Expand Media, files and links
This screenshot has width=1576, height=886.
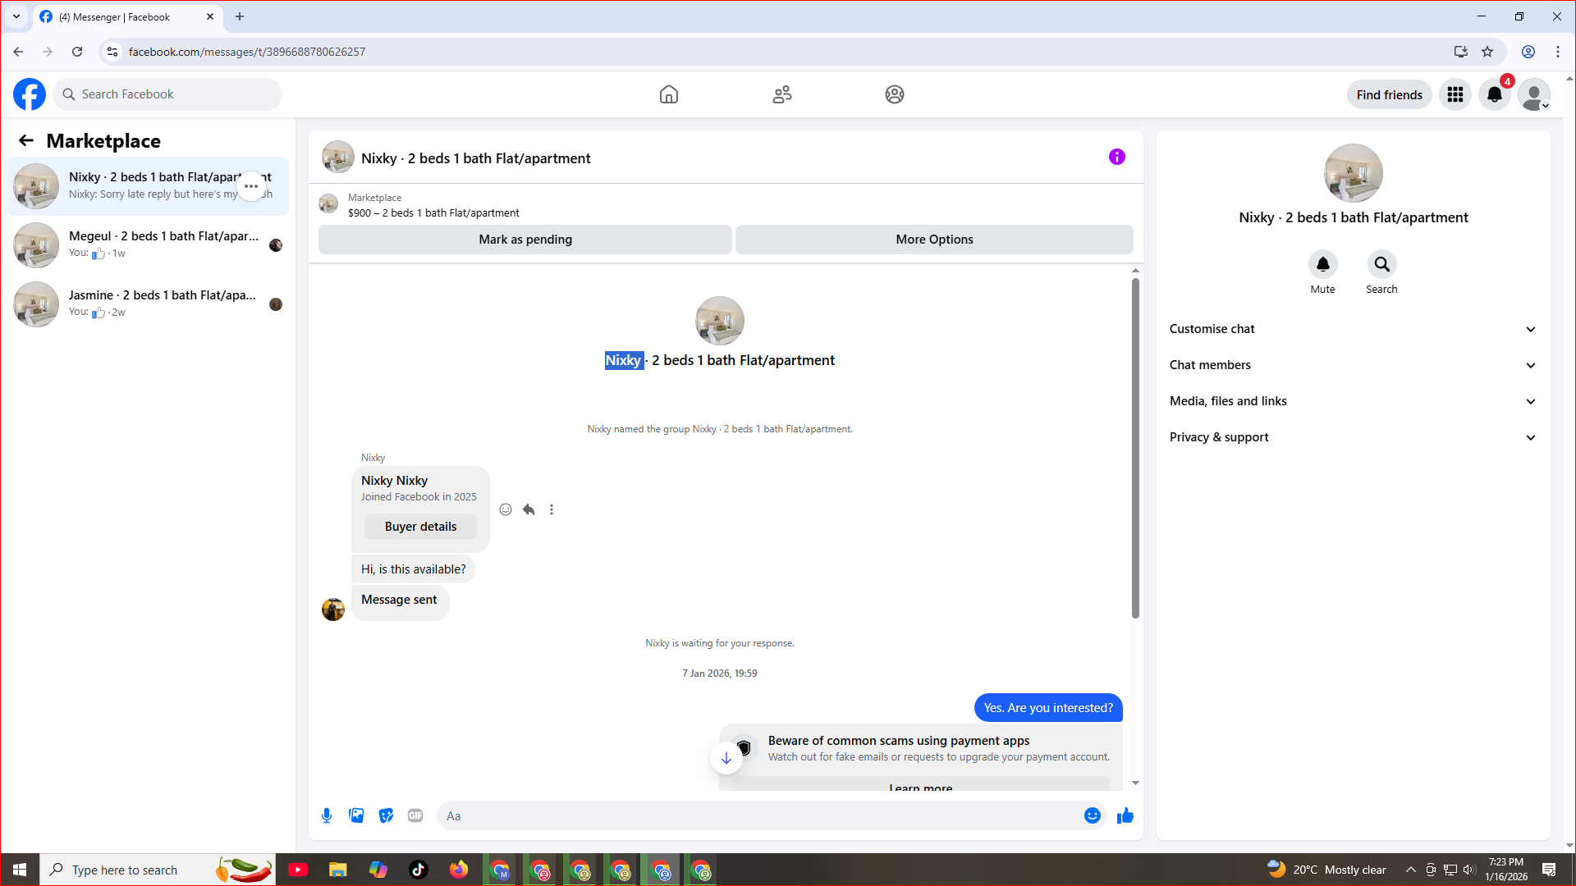tap(1353, 401)
